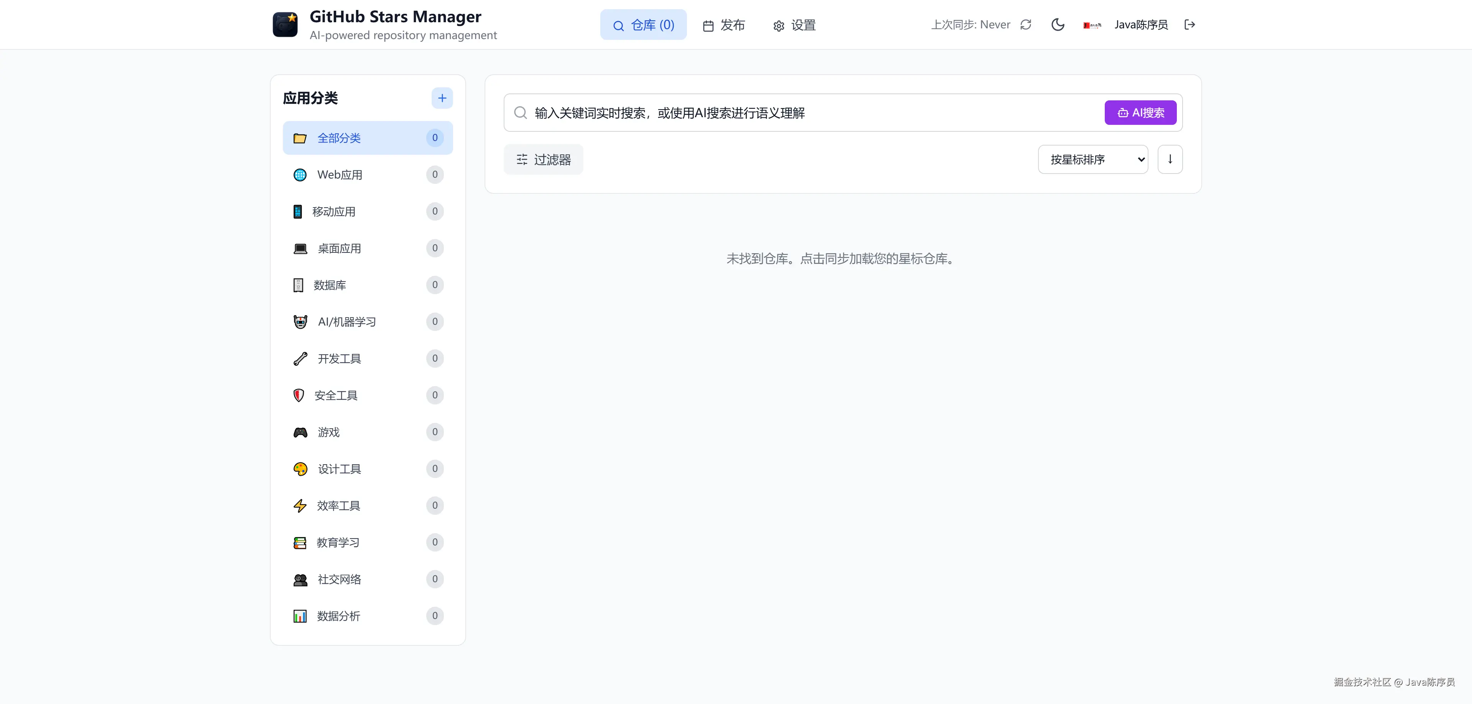Click the logout icon
The height and width of the screenshot is (704, 1472).
(x=1189, y=25)
